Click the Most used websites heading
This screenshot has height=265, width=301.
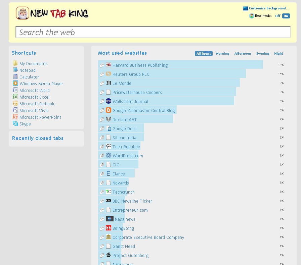122,53
